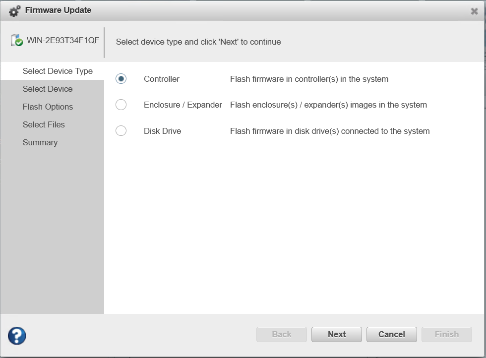
Task: Click the server status icon with green check
Action: (17, 41)
